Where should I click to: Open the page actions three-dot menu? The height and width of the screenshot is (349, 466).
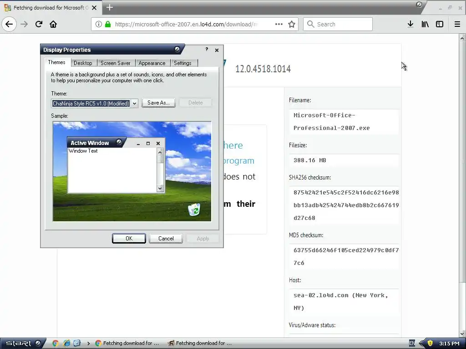pos(279,24)
